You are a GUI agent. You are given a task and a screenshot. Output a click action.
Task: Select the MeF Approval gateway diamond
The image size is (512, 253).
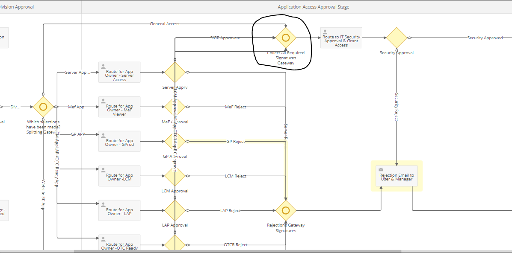[x=175, y=107]
